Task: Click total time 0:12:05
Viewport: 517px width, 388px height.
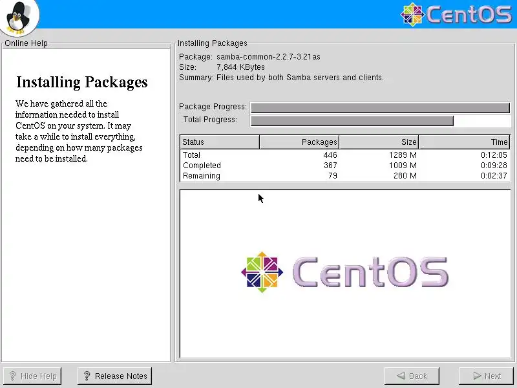Action: (494, 155)
